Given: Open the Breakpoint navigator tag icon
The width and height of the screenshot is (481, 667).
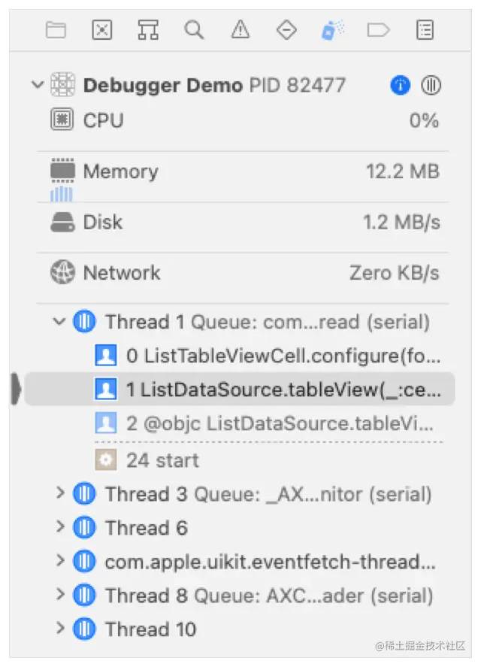Looking at the screenshot, I should click(379, 30).
